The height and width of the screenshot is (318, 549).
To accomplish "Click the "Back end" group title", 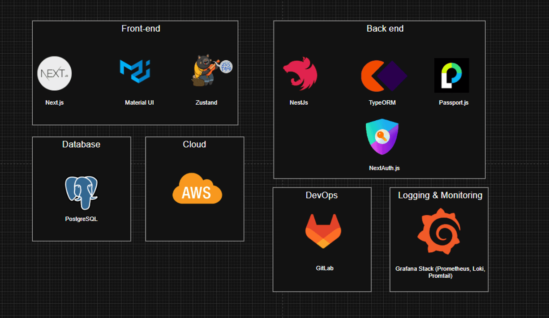I will (x=385, y=29).
